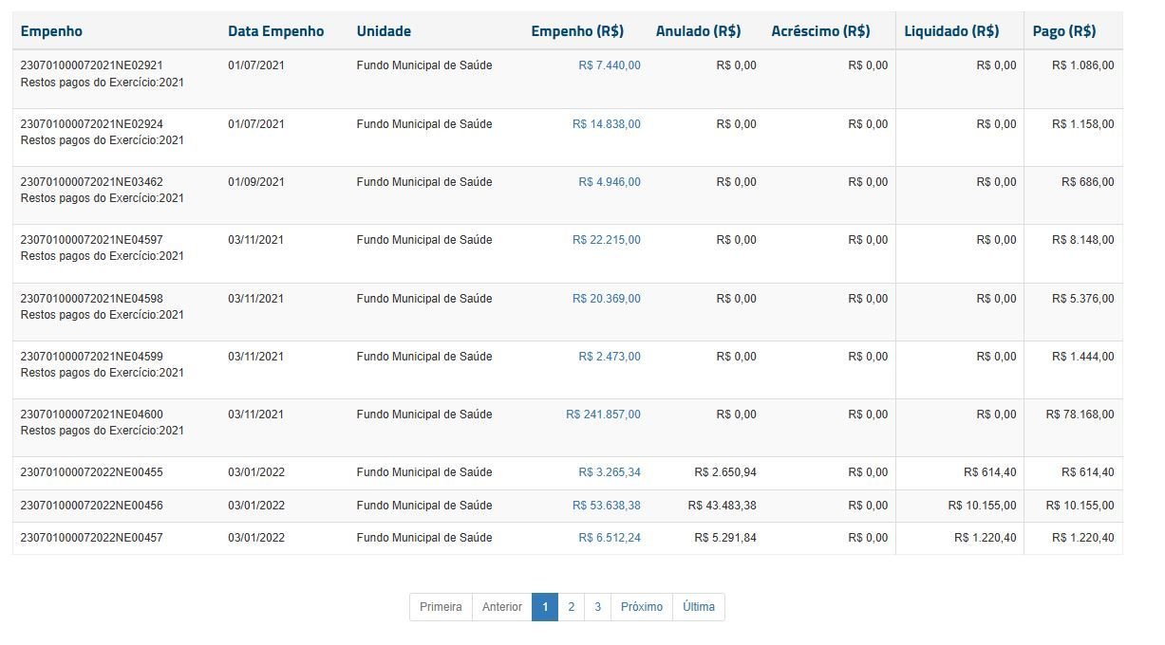
Task: Open the R$ 22.215,00 empenho link
Action: click(x=606, y=240)
